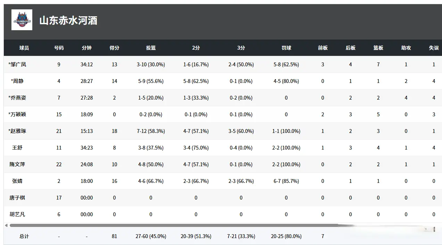The image size is (442, 245).
Task: Click the 总计 totals row label
Action: (x=24, y=236)
